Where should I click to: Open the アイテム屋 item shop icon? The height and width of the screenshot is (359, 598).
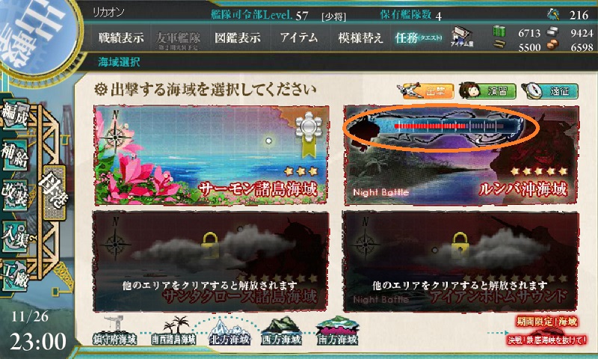[462, 37]
